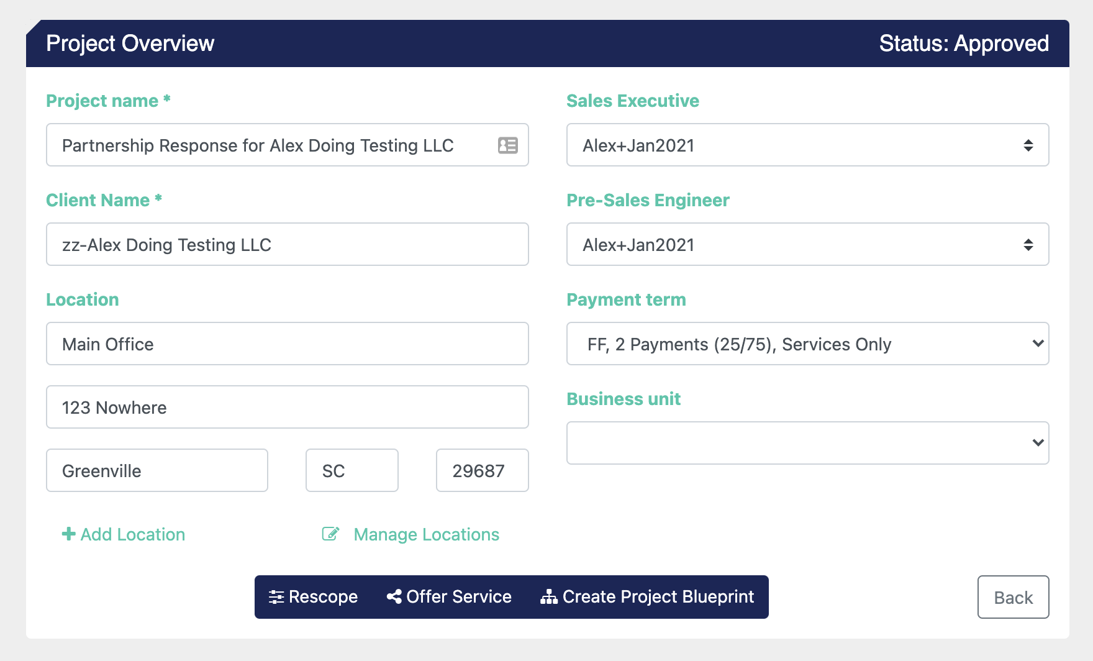This screenshot has height=661, width=1093.
Task: Expand the Payment term dropdown
Action: tap(807, 344)
